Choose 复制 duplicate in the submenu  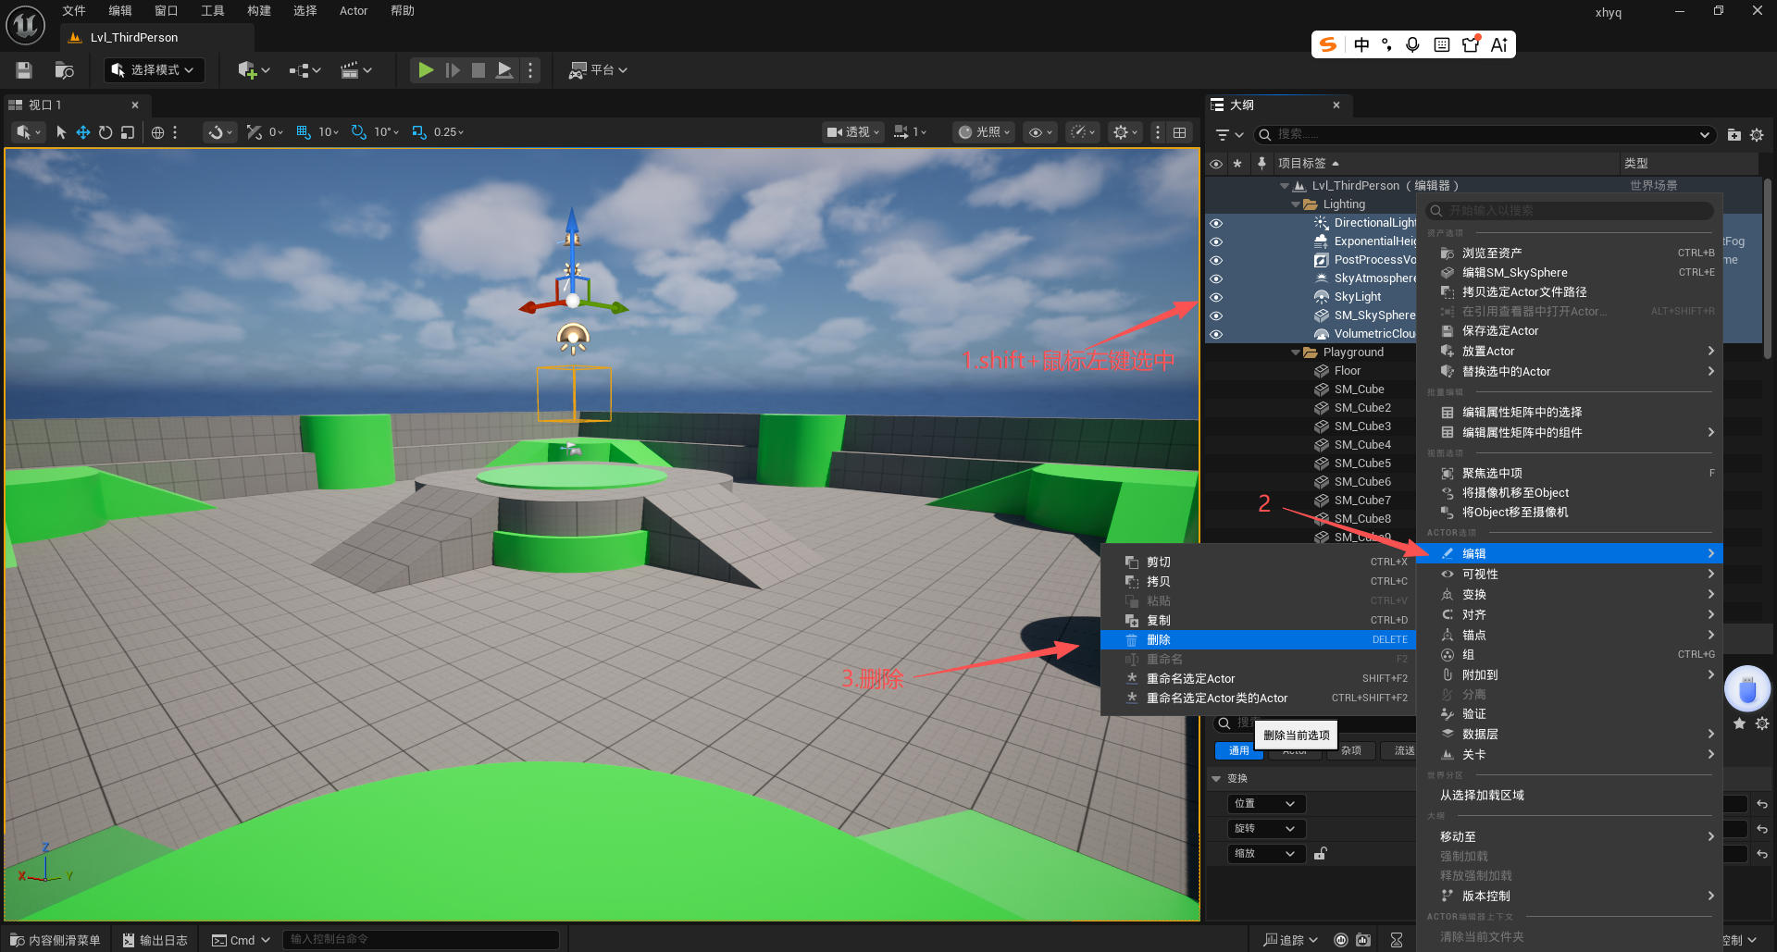(x=1258, y=621)
